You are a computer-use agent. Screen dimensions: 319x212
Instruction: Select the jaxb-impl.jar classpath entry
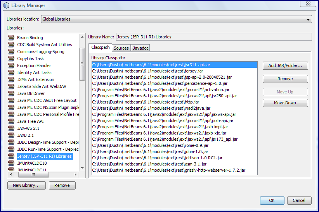pyautogui.click(x=175, y=127)
